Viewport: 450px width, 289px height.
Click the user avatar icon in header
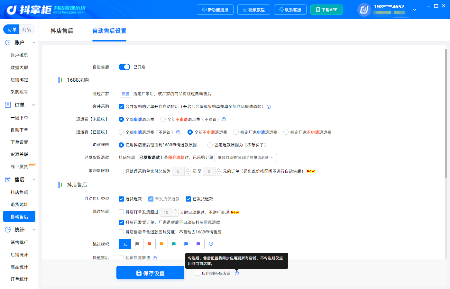pos(364,10)
